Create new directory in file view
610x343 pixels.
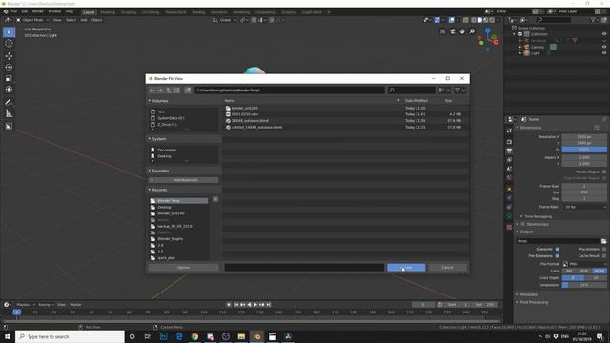tap(188, 91)
